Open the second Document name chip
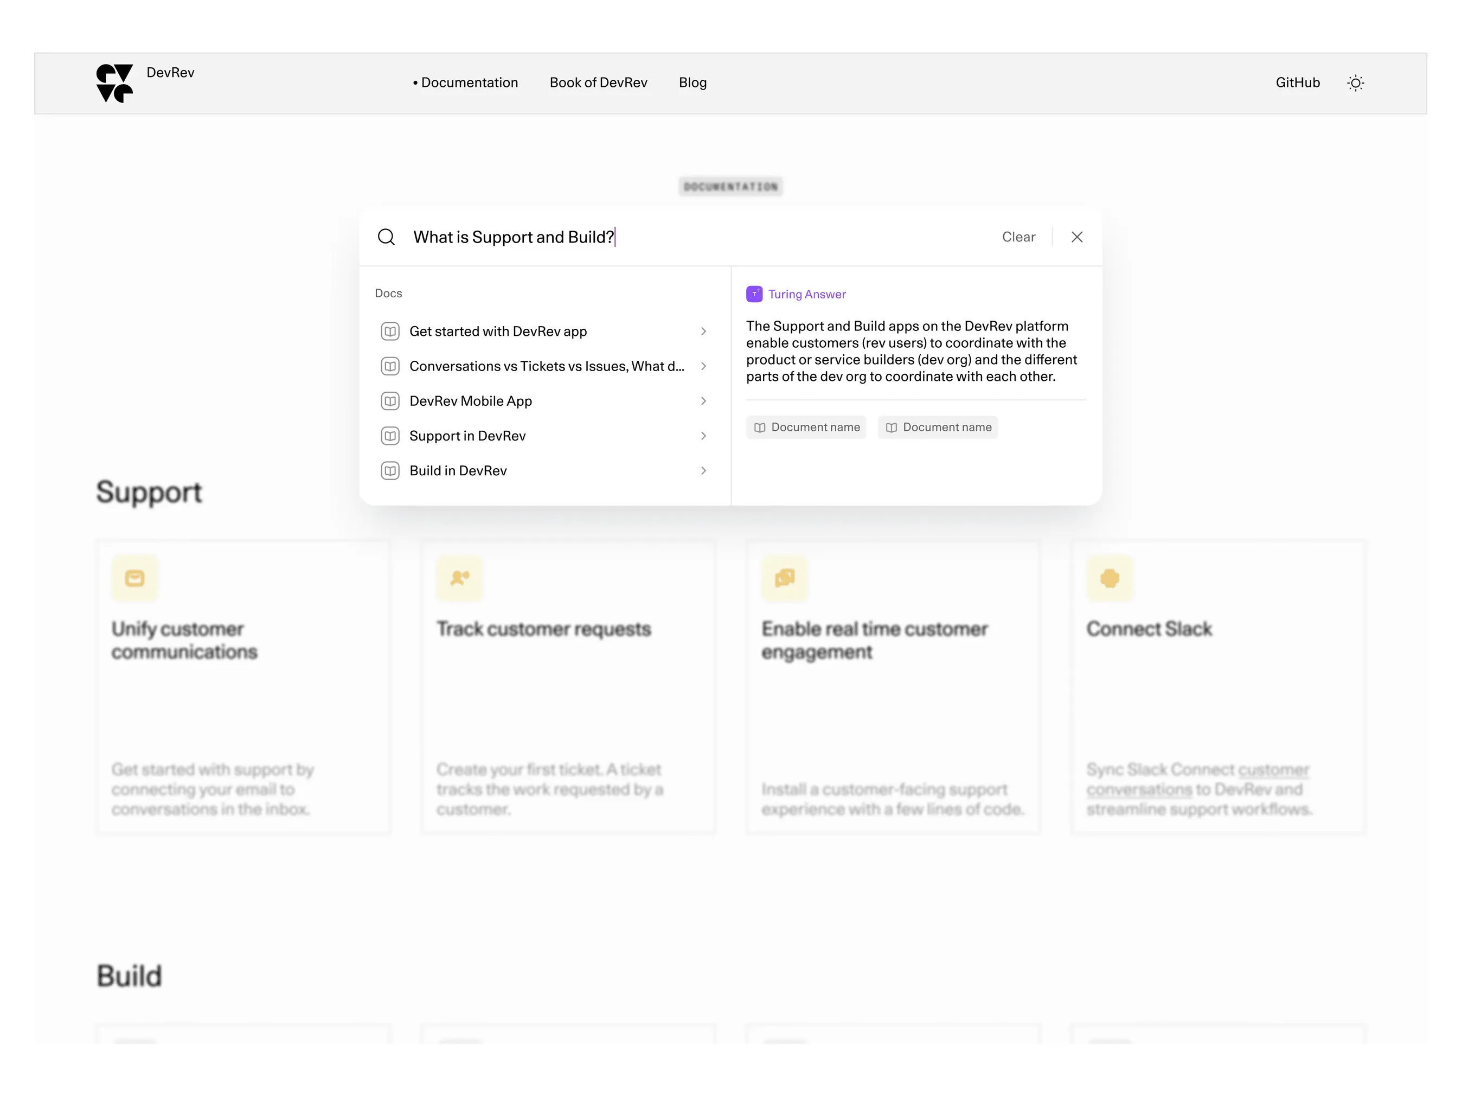The image size is (1462, 1097). (x=938, y=427)
